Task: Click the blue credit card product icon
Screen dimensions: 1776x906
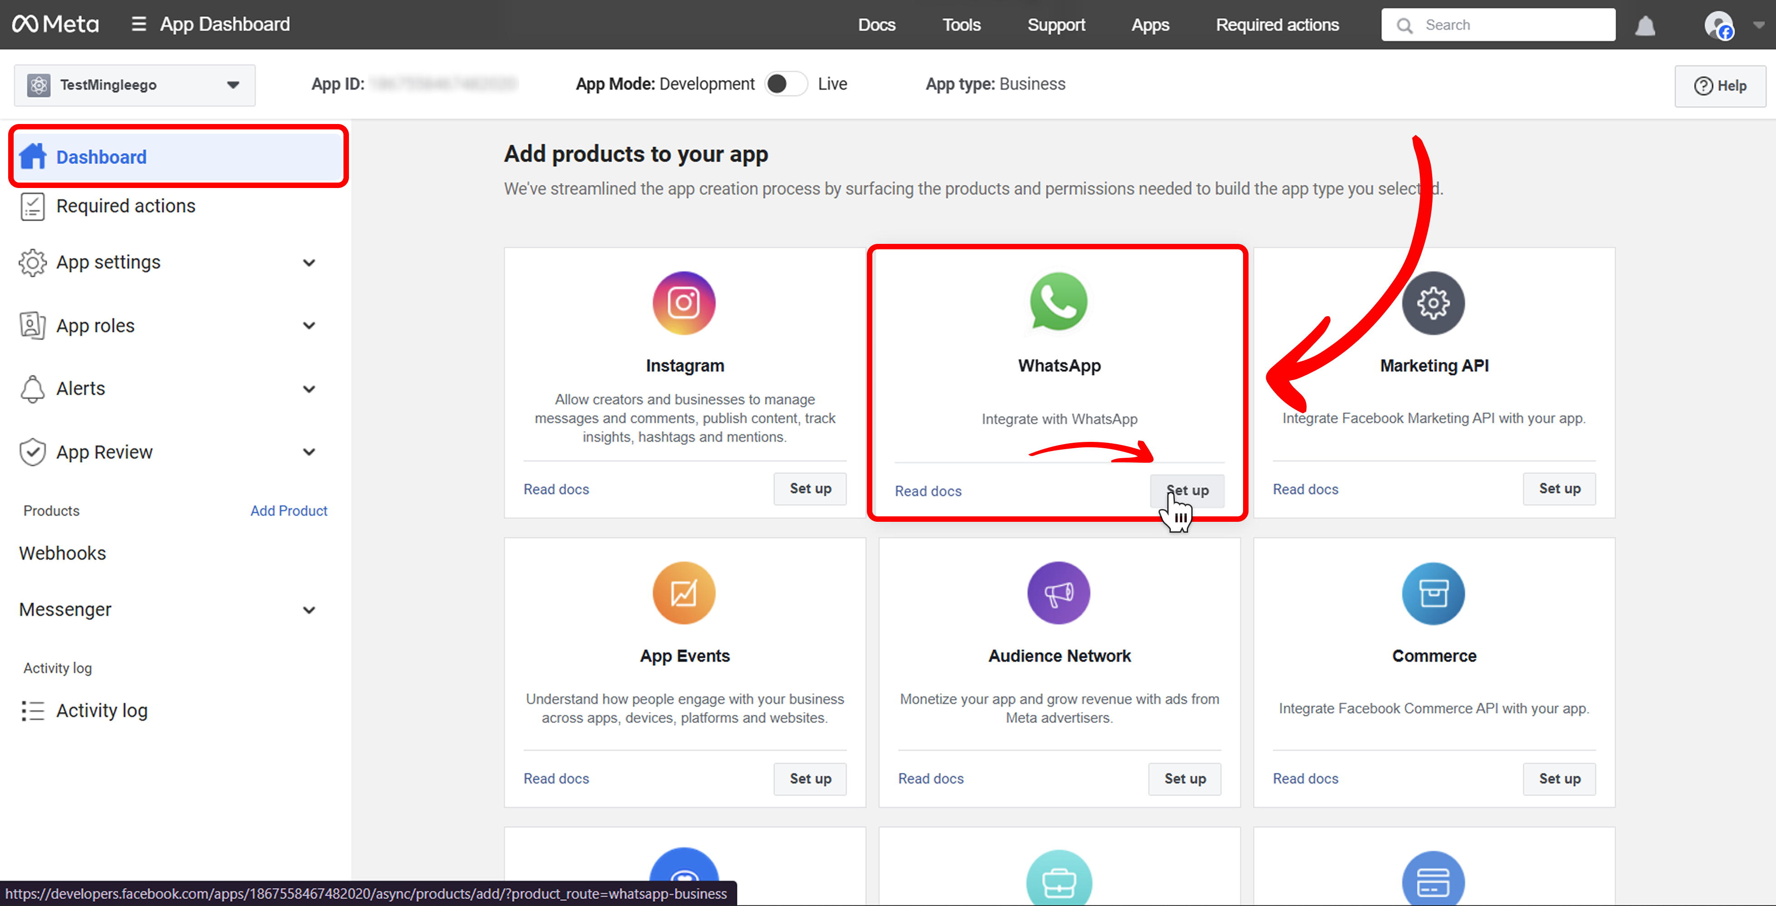Action: [x=1433, y=878]
